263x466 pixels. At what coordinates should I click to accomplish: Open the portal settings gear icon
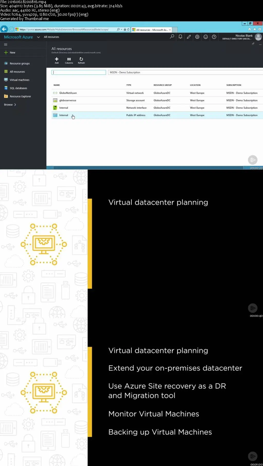point(197,37)
